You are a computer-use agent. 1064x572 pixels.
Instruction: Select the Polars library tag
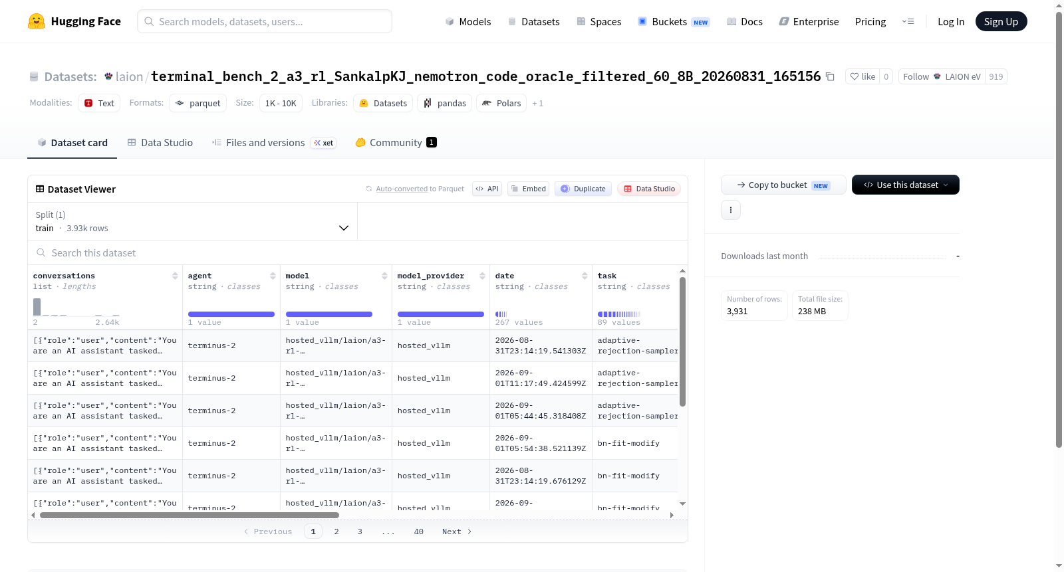(501, 103)
